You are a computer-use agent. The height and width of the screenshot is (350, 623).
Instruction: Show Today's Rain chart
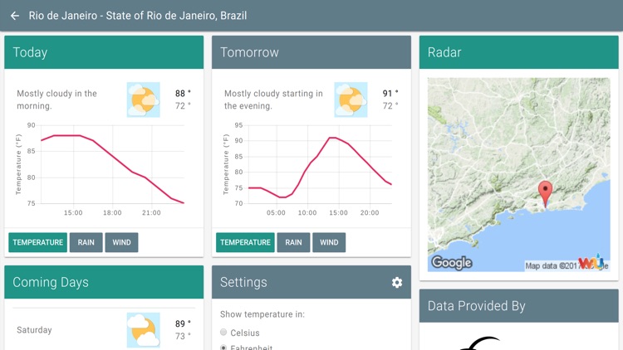(86, 242)
